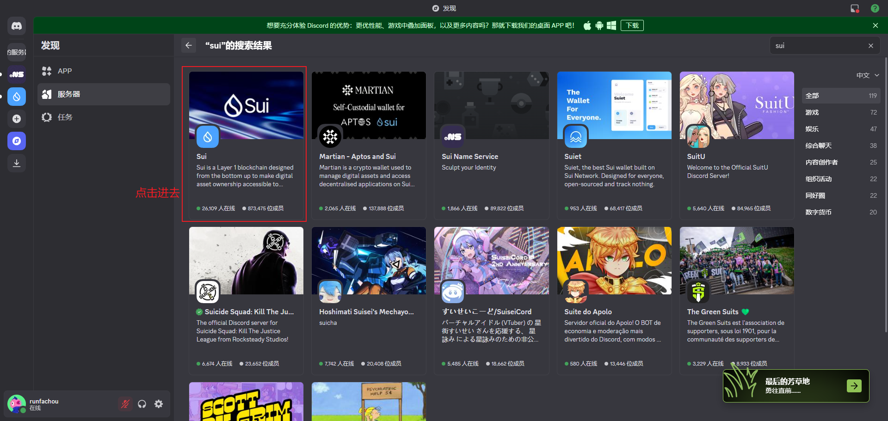Click the green arrow on promo card

(854, 385)
